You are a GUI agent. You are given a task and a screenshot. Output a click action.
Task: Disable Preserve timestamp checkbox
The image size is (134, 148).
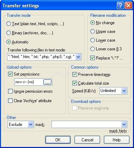coord(75,75)
